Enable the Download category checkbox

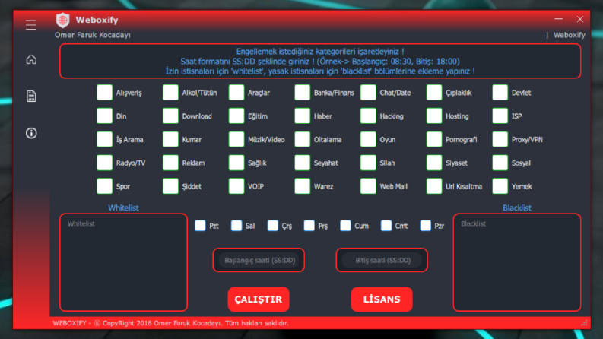170,116
